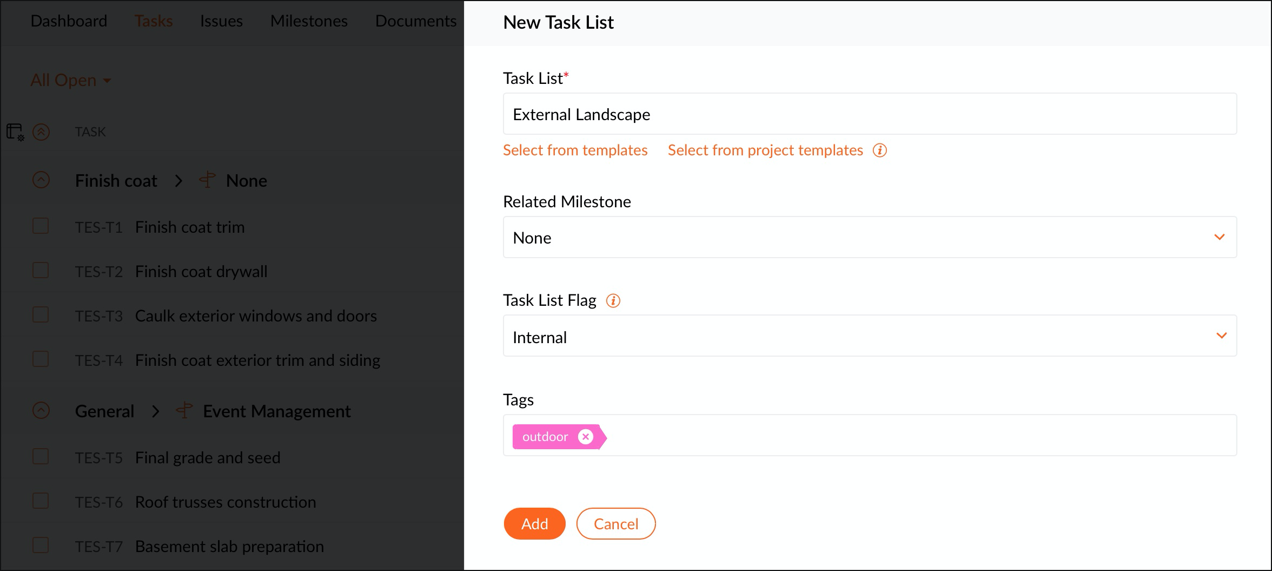The width and height of the screenshot is (1272, 571).
Task: Select the Roof trusses construction checkbox
Action: [41, 501]
